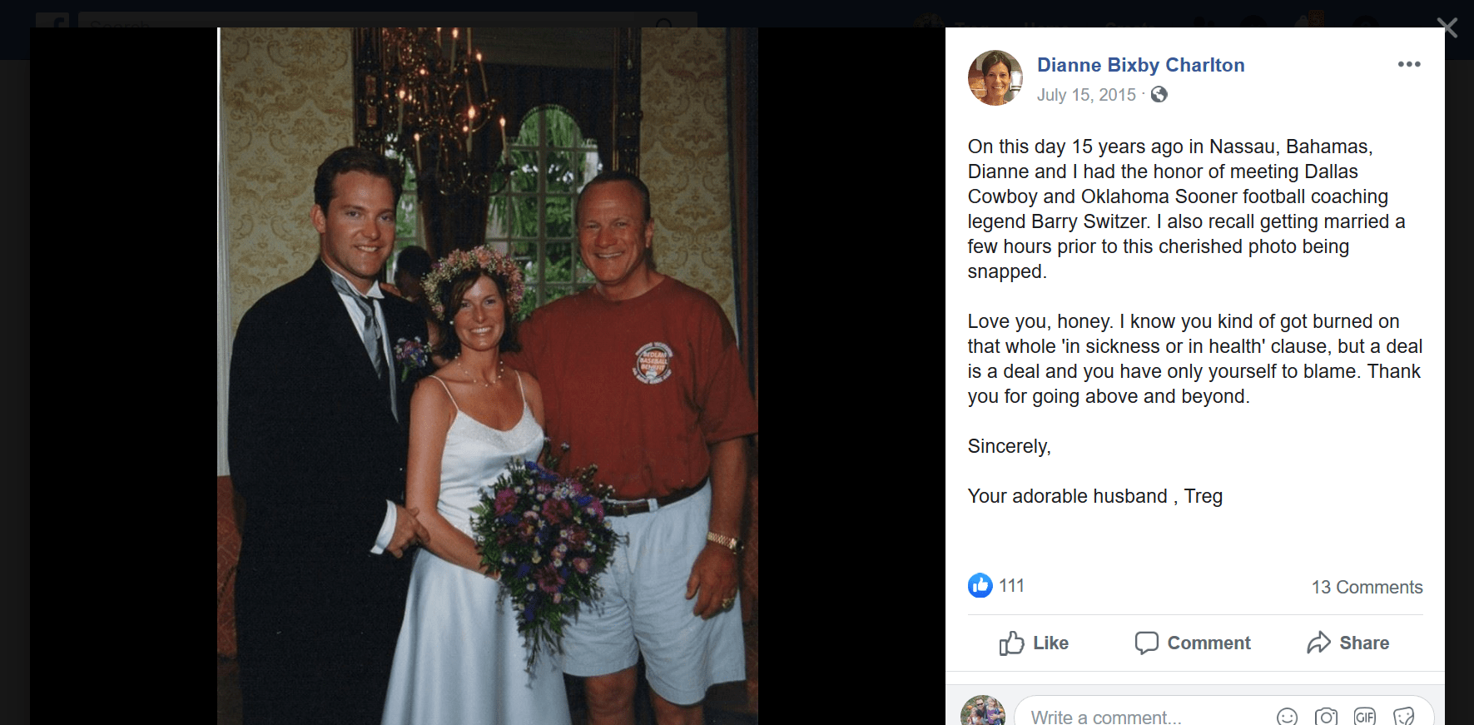Viewport: 1474px width, 725px height.
Task: Click your own avatar beside comment box
Action: click(x=983, y=712)
